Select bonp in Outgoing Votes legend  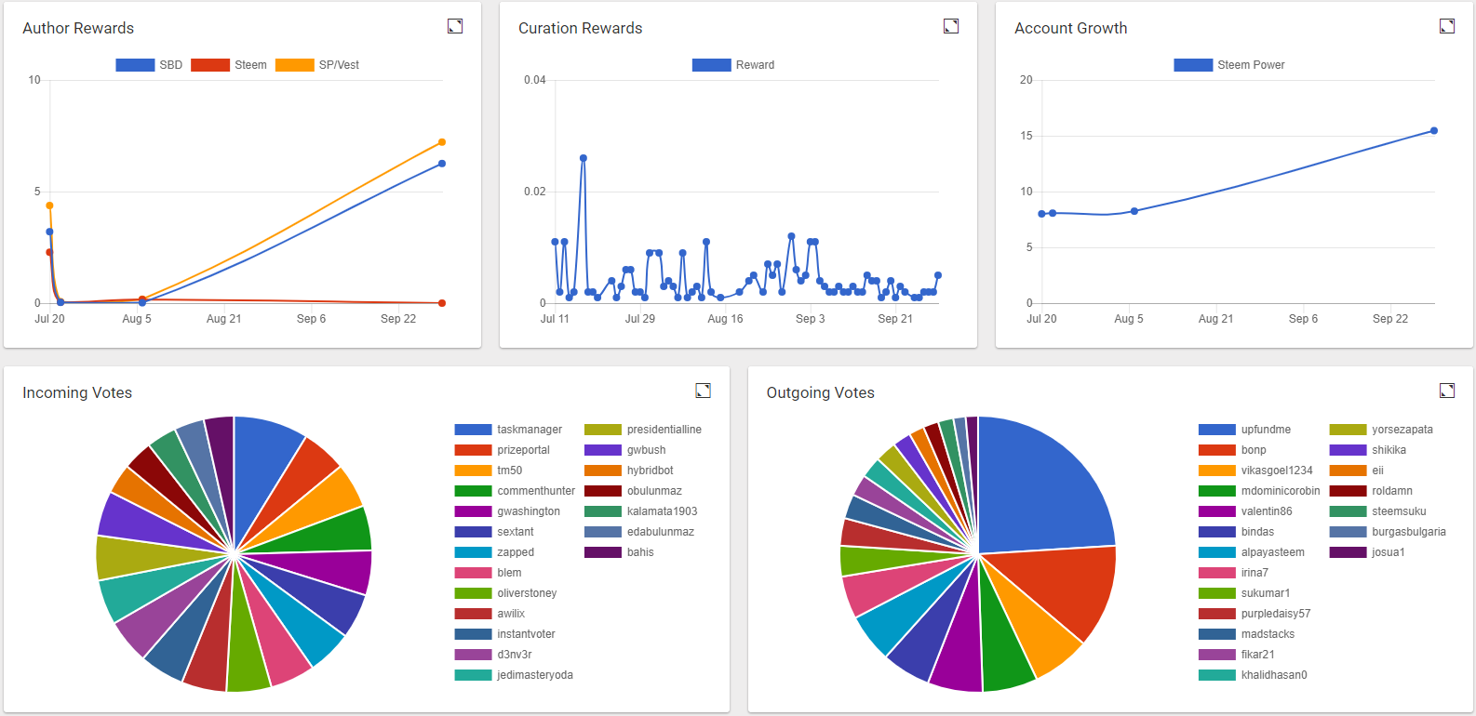click(1254, 450)
